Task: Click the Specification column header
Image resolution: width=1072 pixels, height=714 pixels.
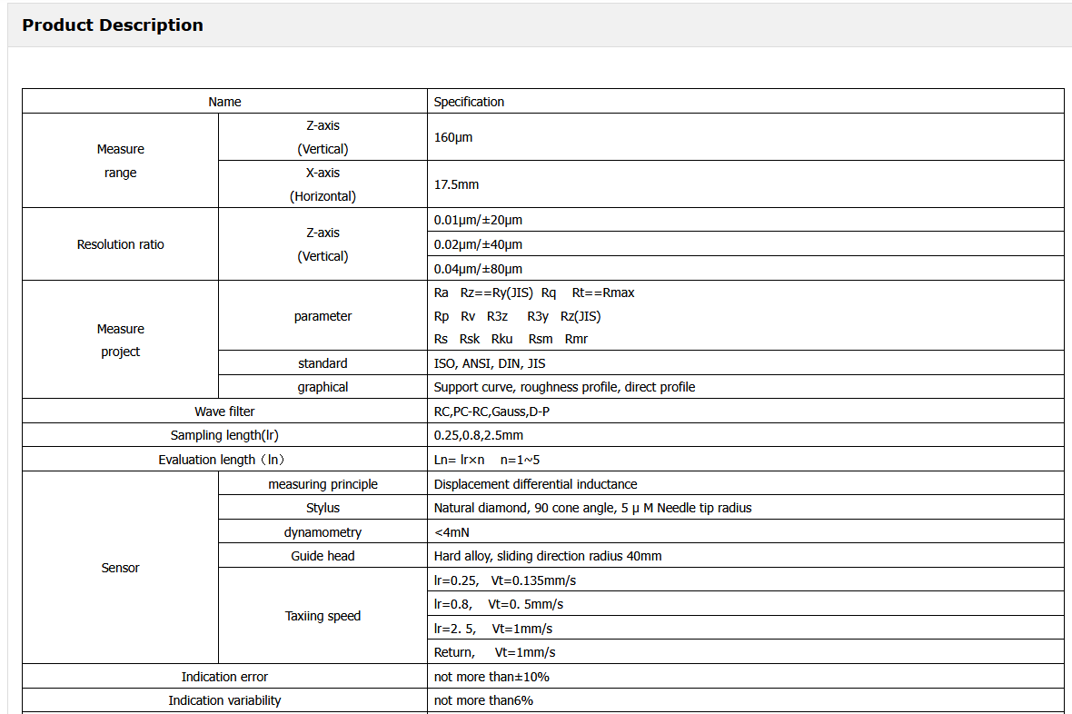Action: [469, 102]
